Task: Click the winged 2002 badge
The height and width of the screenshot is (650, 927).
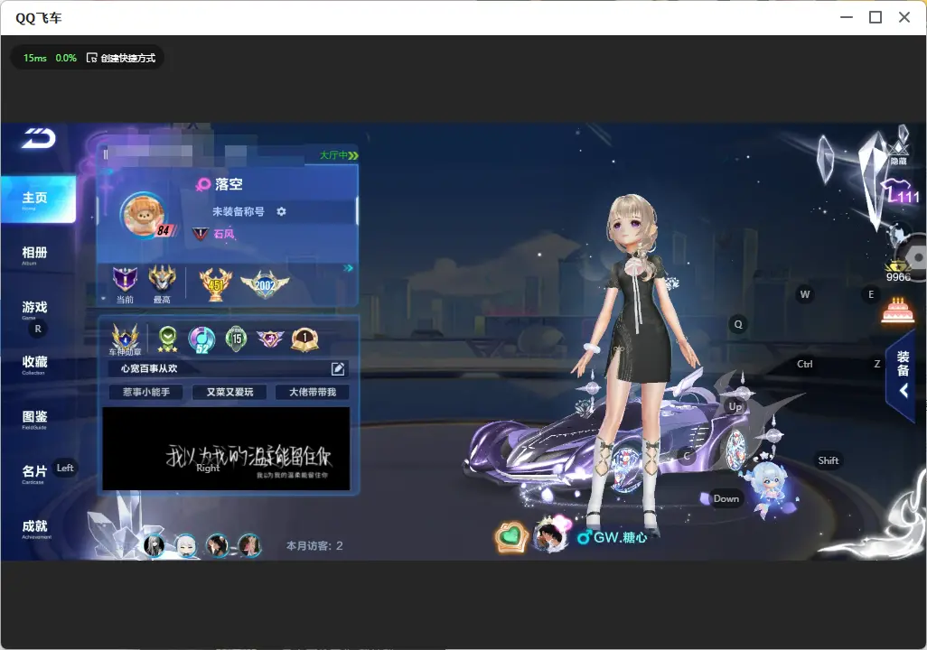Action: click(265, 284)
